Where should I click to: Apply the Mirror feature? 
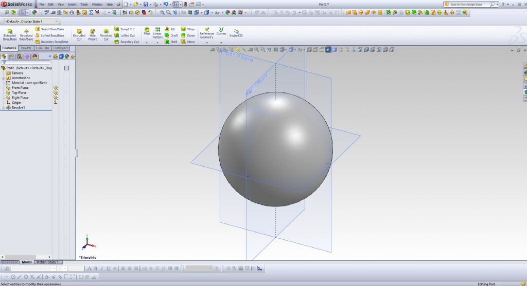[x=188, y=42]
